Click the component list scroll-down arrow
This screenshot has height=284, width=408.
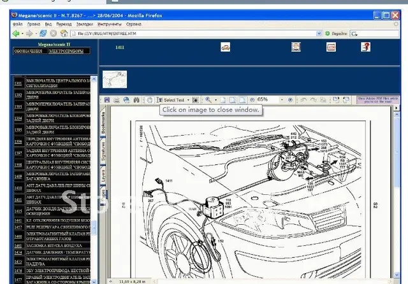tap(94, 281)
